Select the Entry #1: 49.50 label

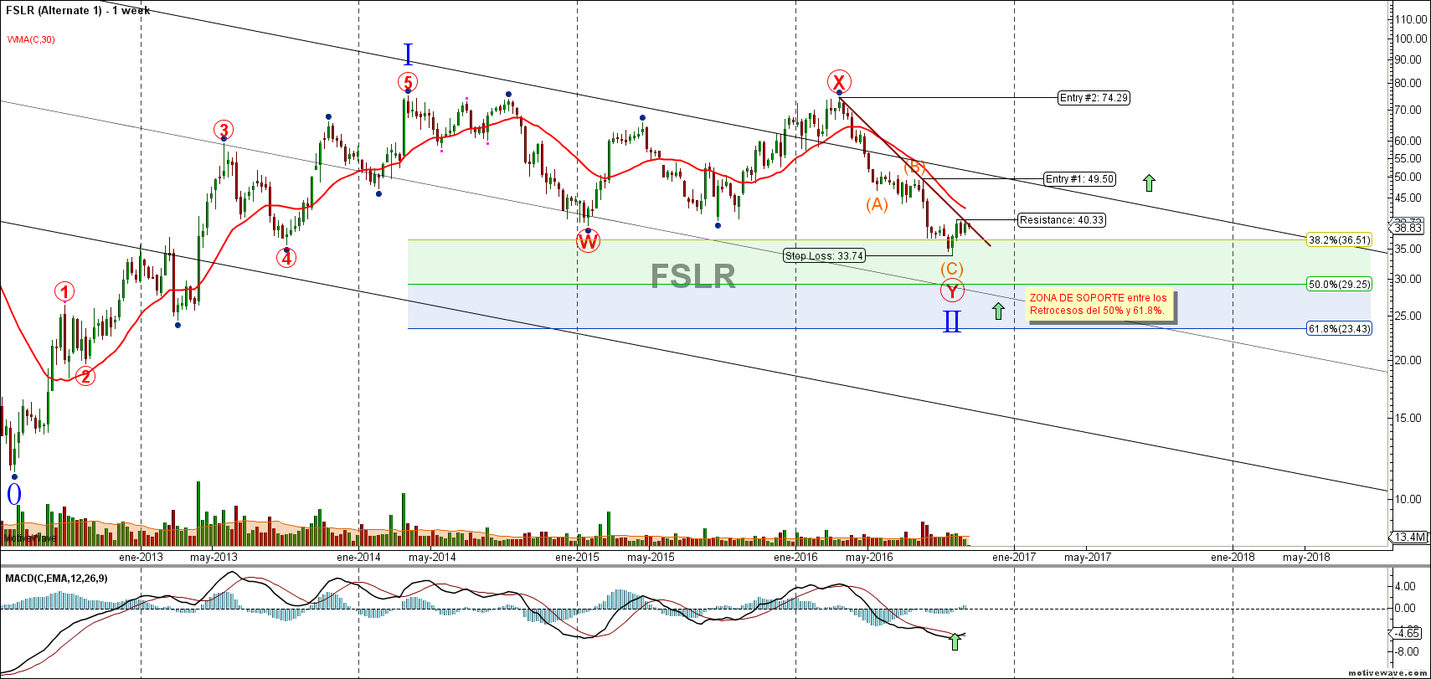pos(1080,179)
